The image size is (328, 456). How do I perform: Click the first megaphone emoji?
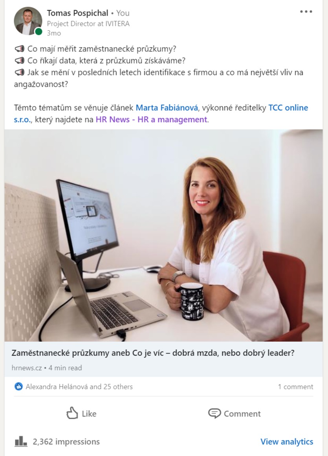(x=20, y=49)
